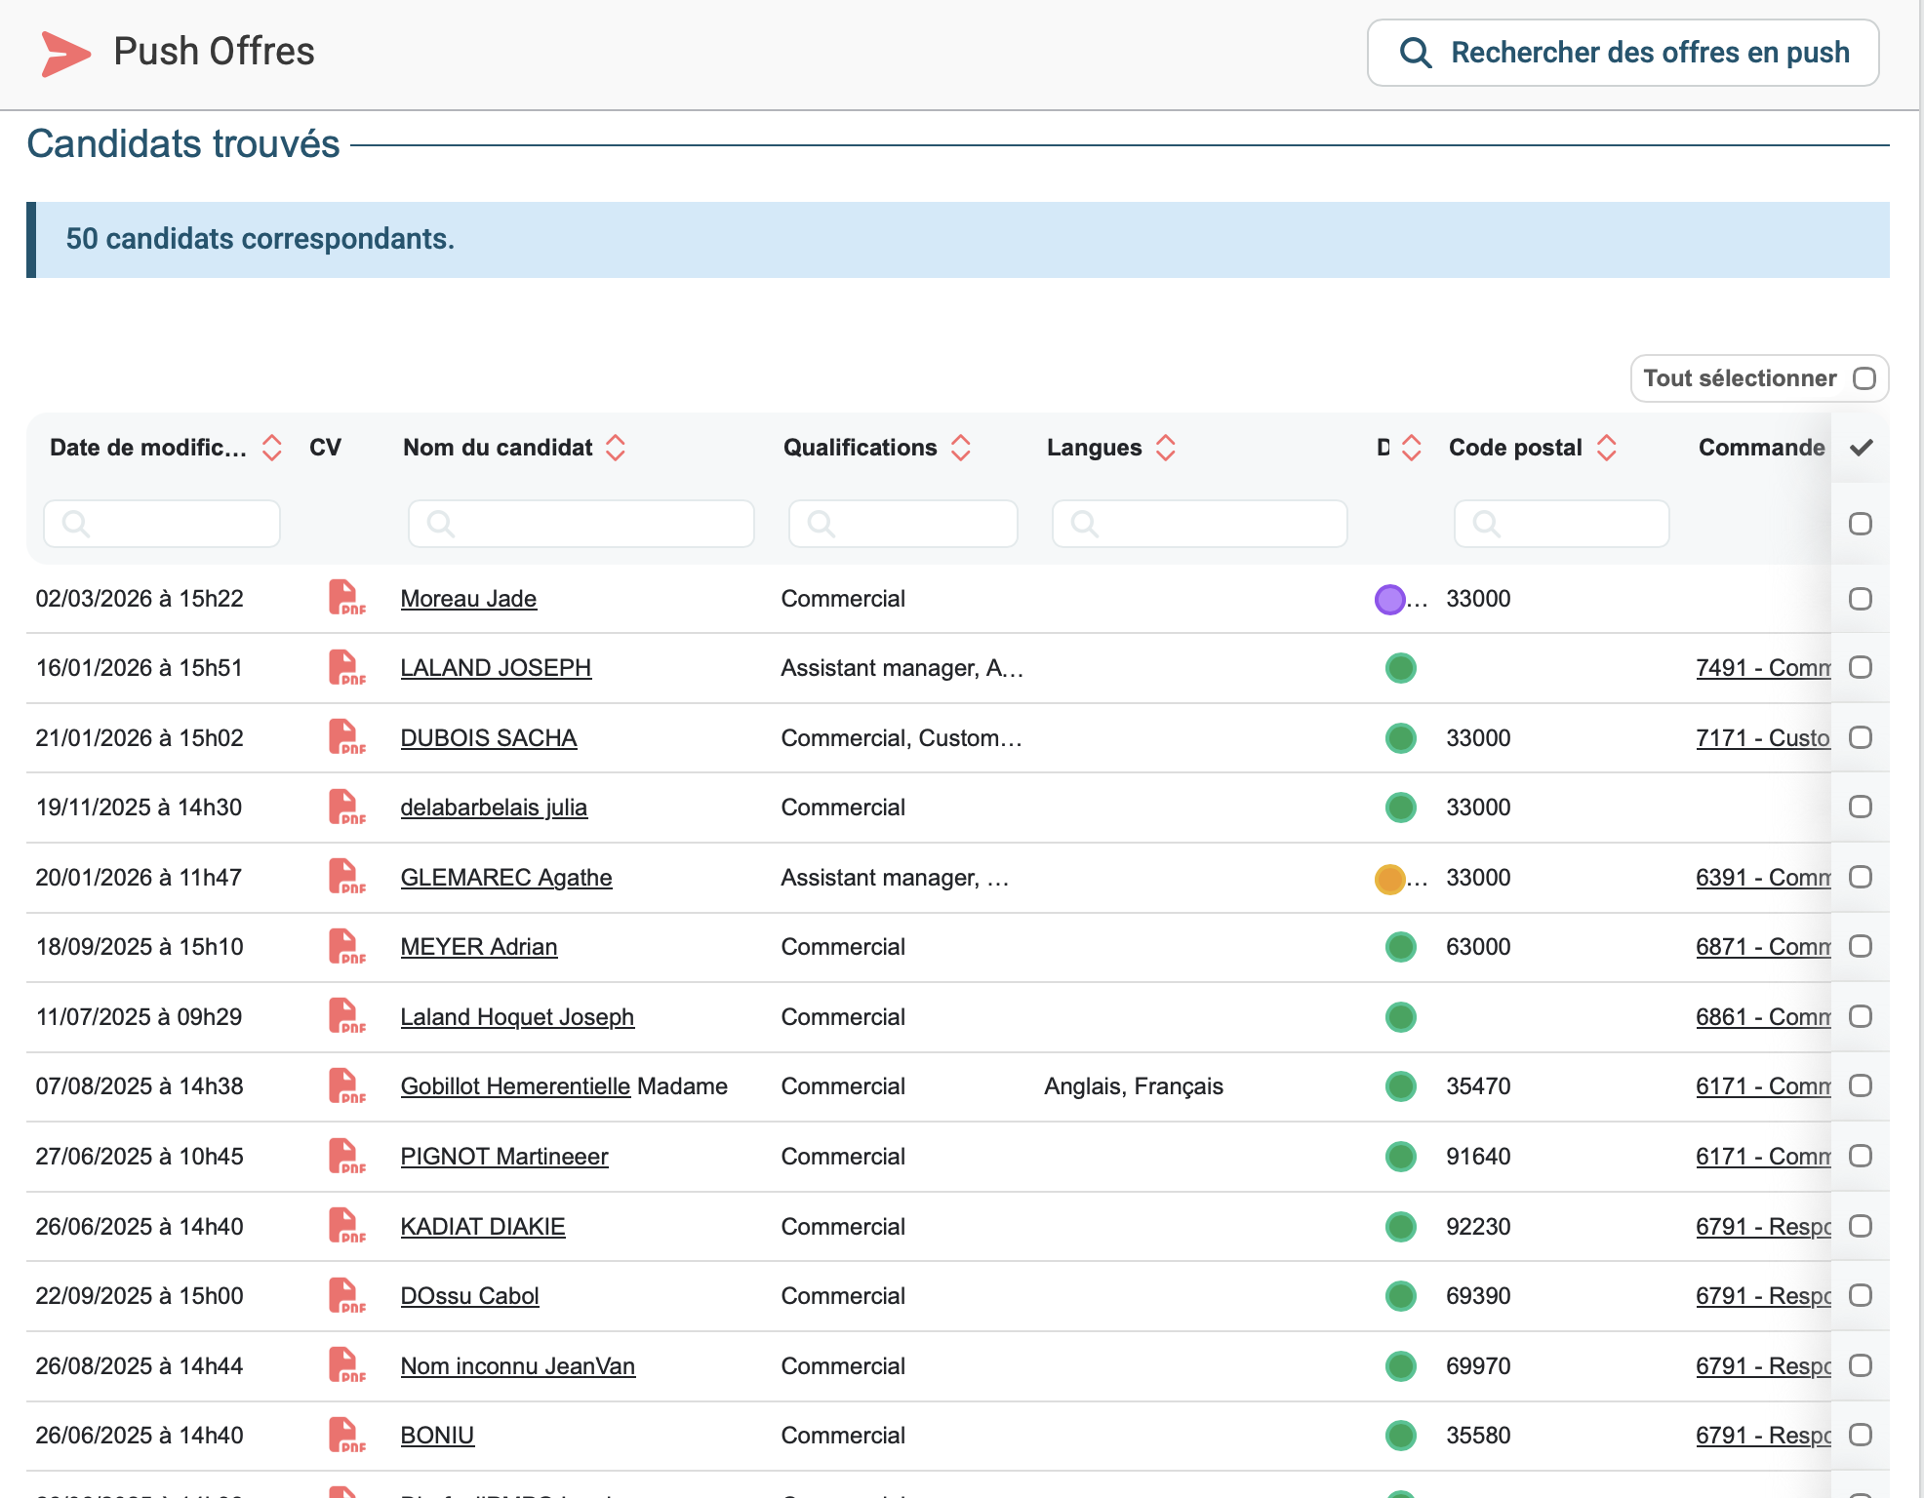Enable the Tout sélectionner checkbox
The image size is (1924, 1498).
pos(1864,378)
